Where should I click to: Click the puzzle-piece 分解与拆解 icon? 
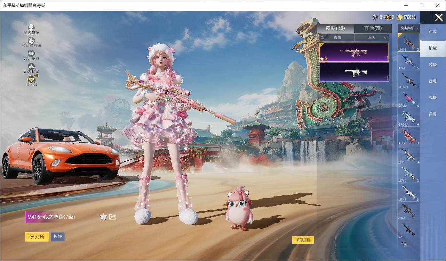pyautogui.click(x=31, y=41)
